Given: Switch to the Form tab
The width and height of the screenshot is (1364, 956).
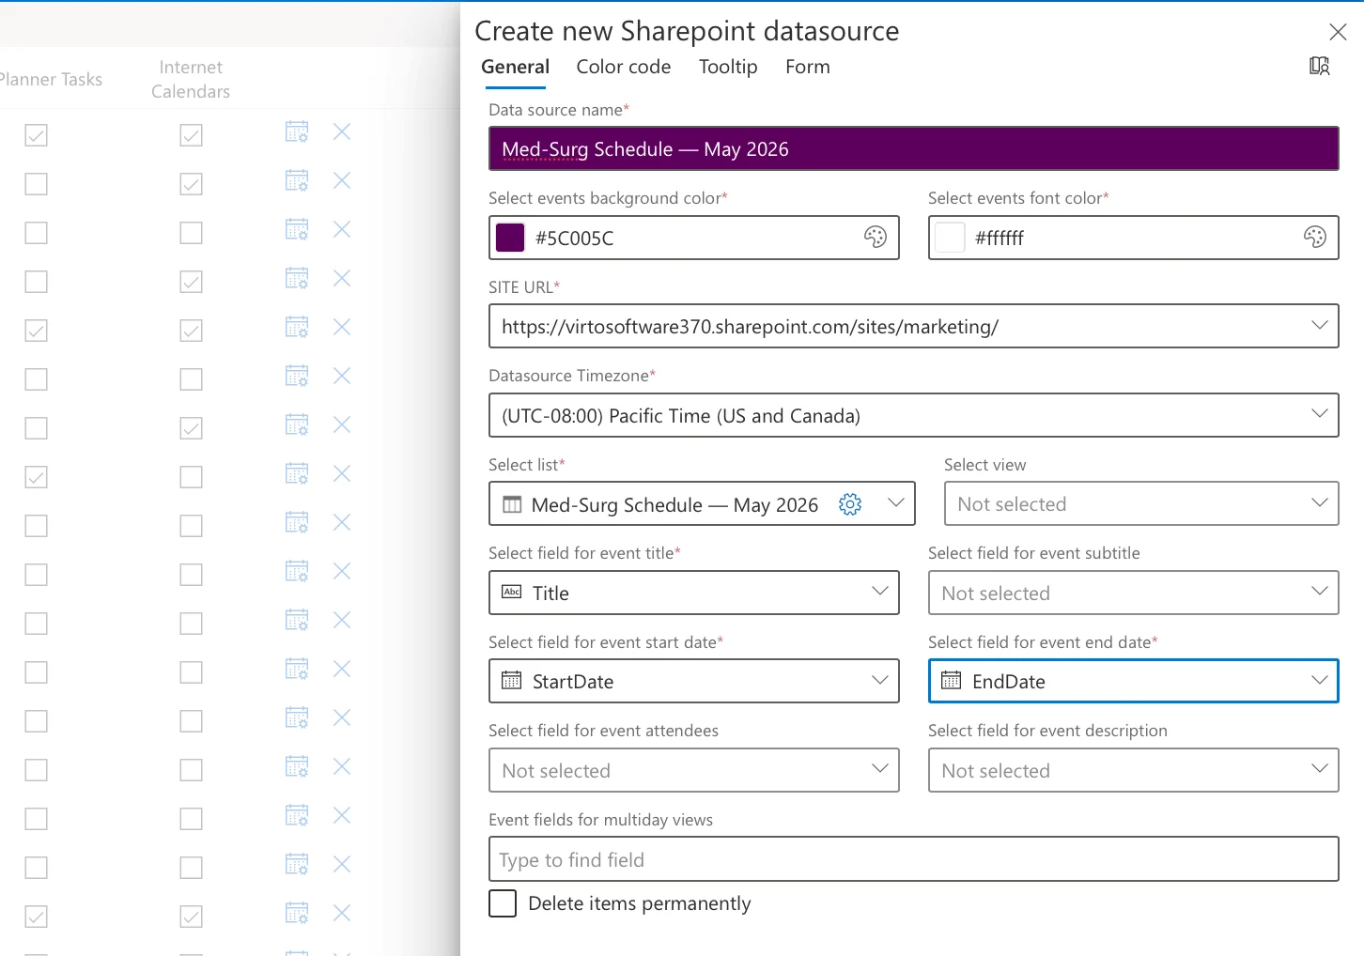Looking at the screenshot, I should pos(808,67).
